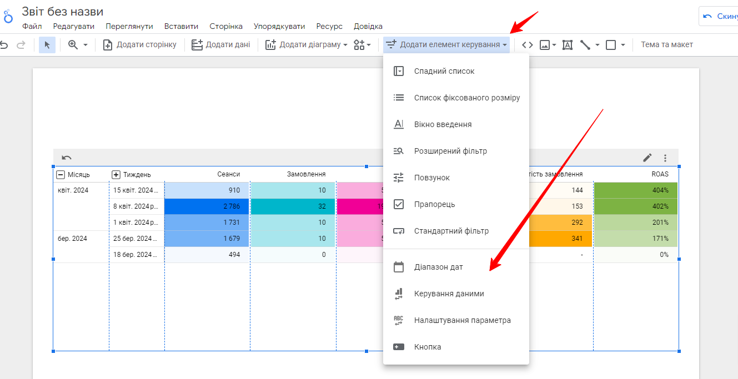738x379 pixels.
Task: Click the ROAS cell 404%
Action: pyautogui.click(x=636, y=190)
